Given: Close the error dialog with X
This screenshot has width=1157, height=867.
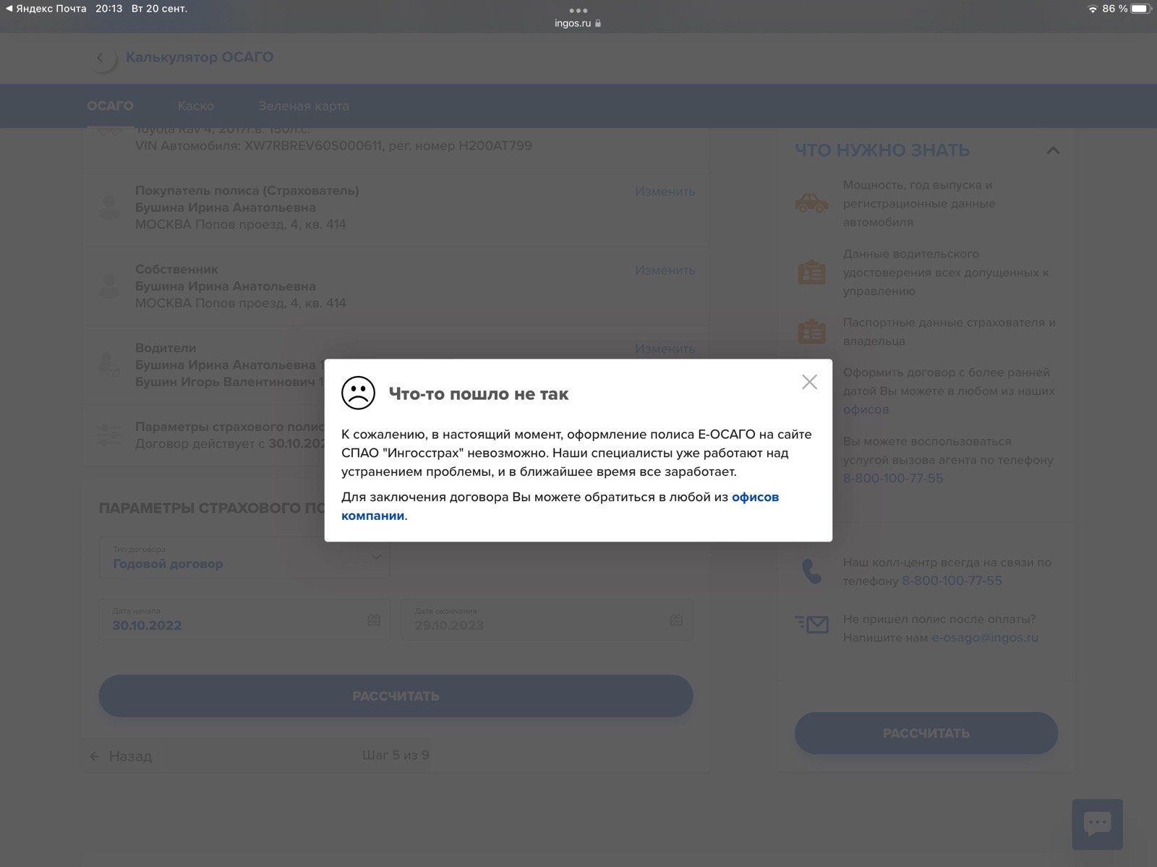Looking at the screenshot, I should pos(809,382).
